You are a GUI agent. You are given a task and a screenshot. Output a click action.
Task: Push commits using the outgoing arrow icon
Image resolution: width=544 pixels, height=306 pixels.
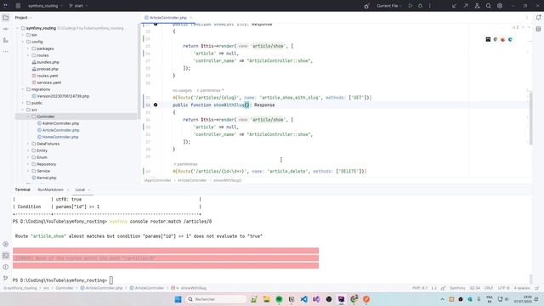coord(466,6)
